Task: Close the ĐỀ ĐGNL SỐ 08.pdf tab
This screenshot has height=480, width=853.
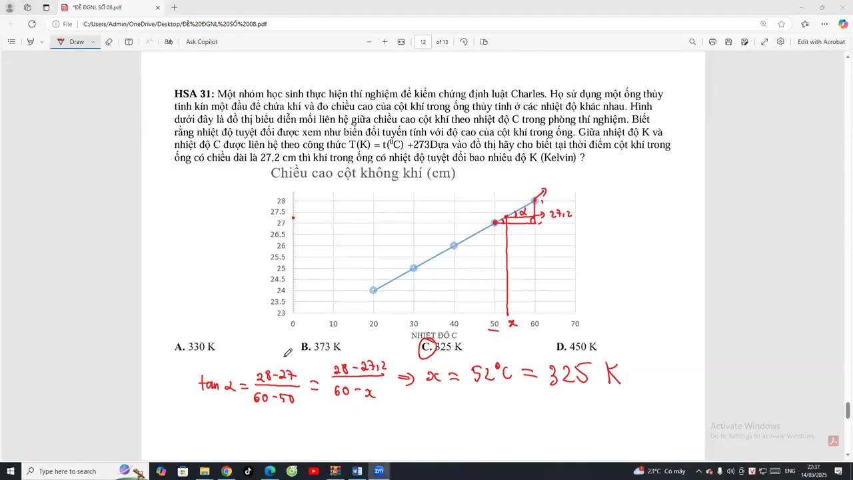Action: click(x=158, y=7)
